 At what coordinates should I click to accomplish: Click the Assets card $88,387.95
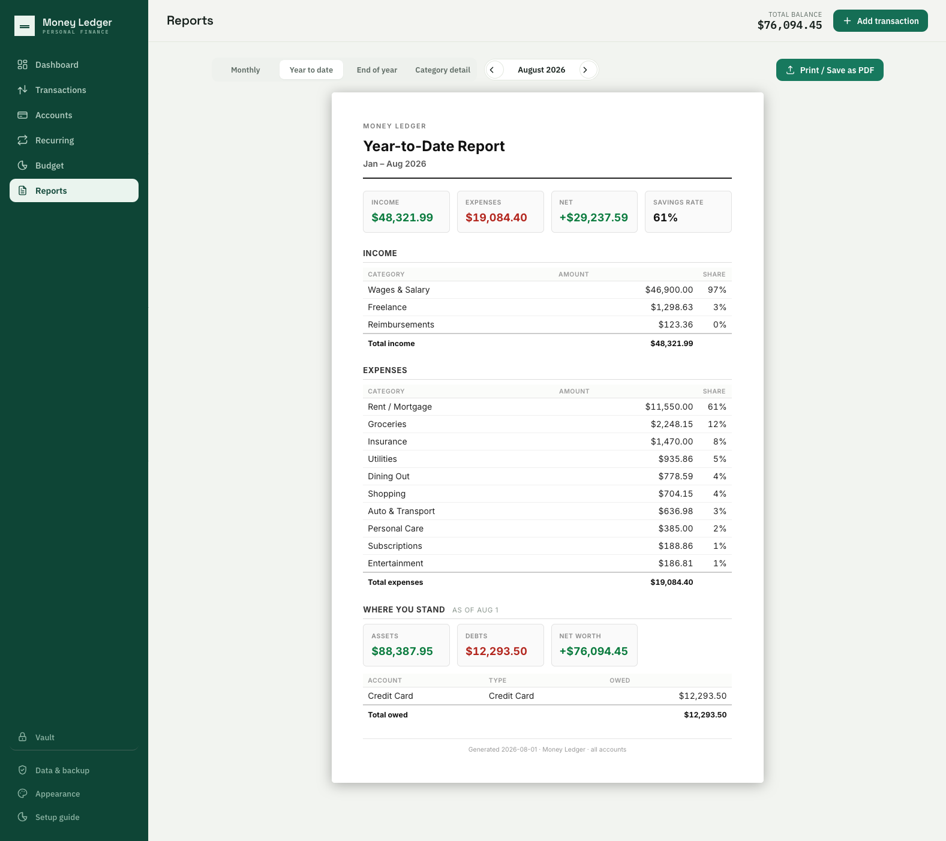point(406,645)
